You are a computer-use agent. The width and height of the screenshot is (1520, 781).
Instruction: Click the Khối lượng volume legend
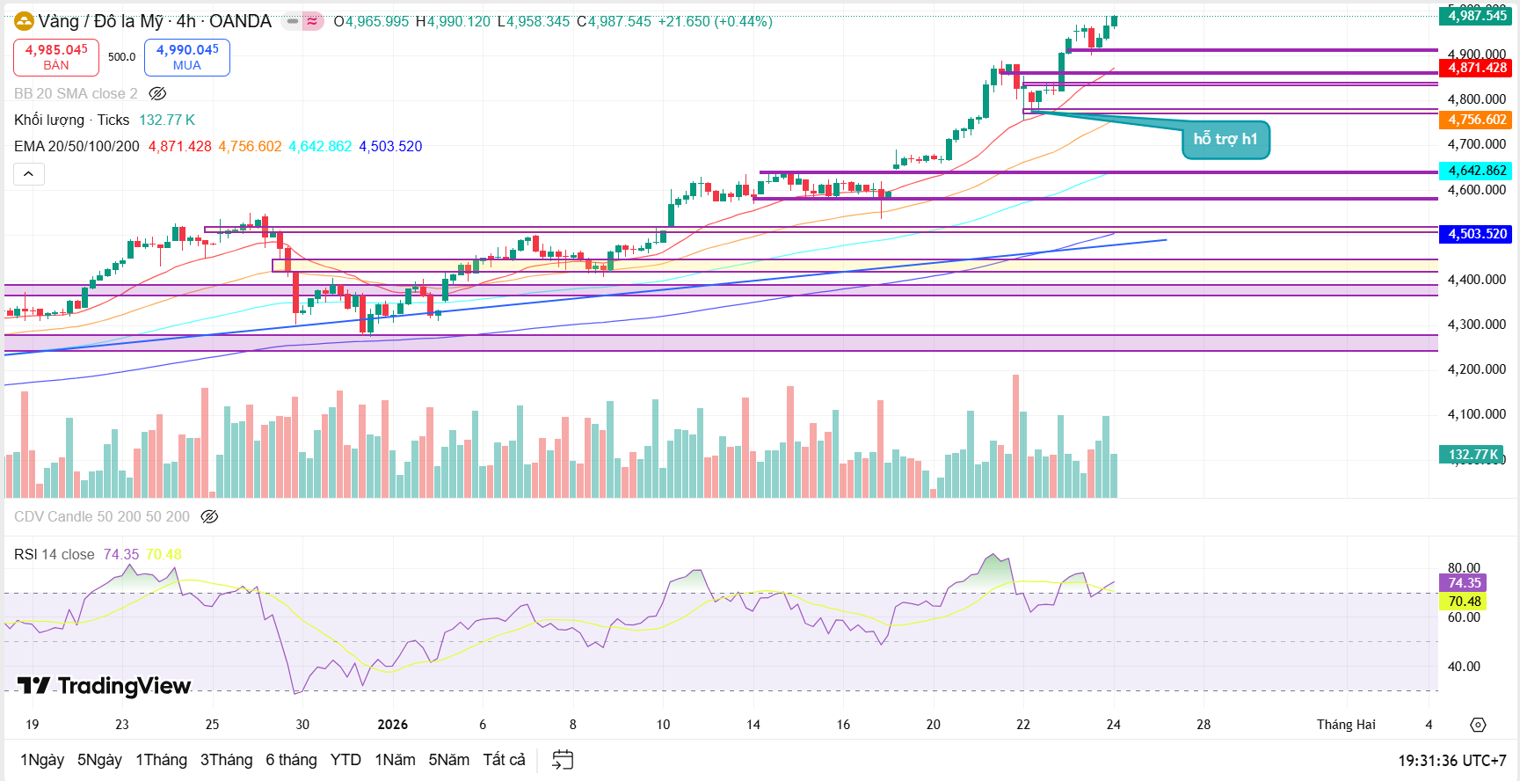[x=71, y=120]
